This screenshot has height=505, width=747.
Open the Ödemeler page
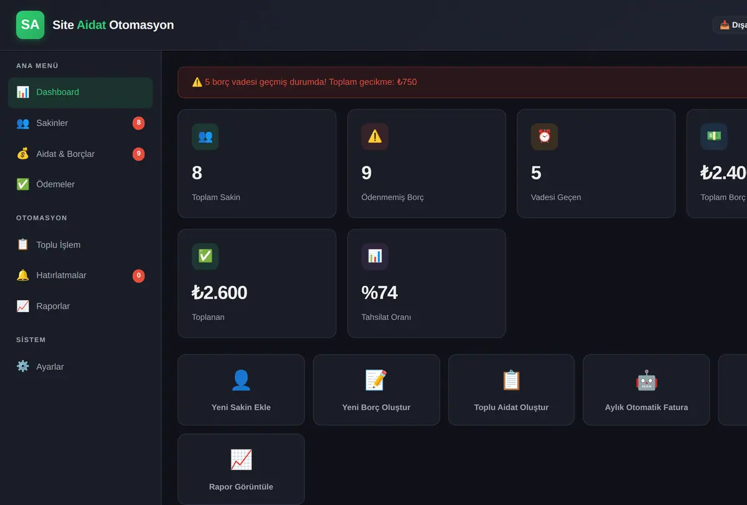coord(80,184)
